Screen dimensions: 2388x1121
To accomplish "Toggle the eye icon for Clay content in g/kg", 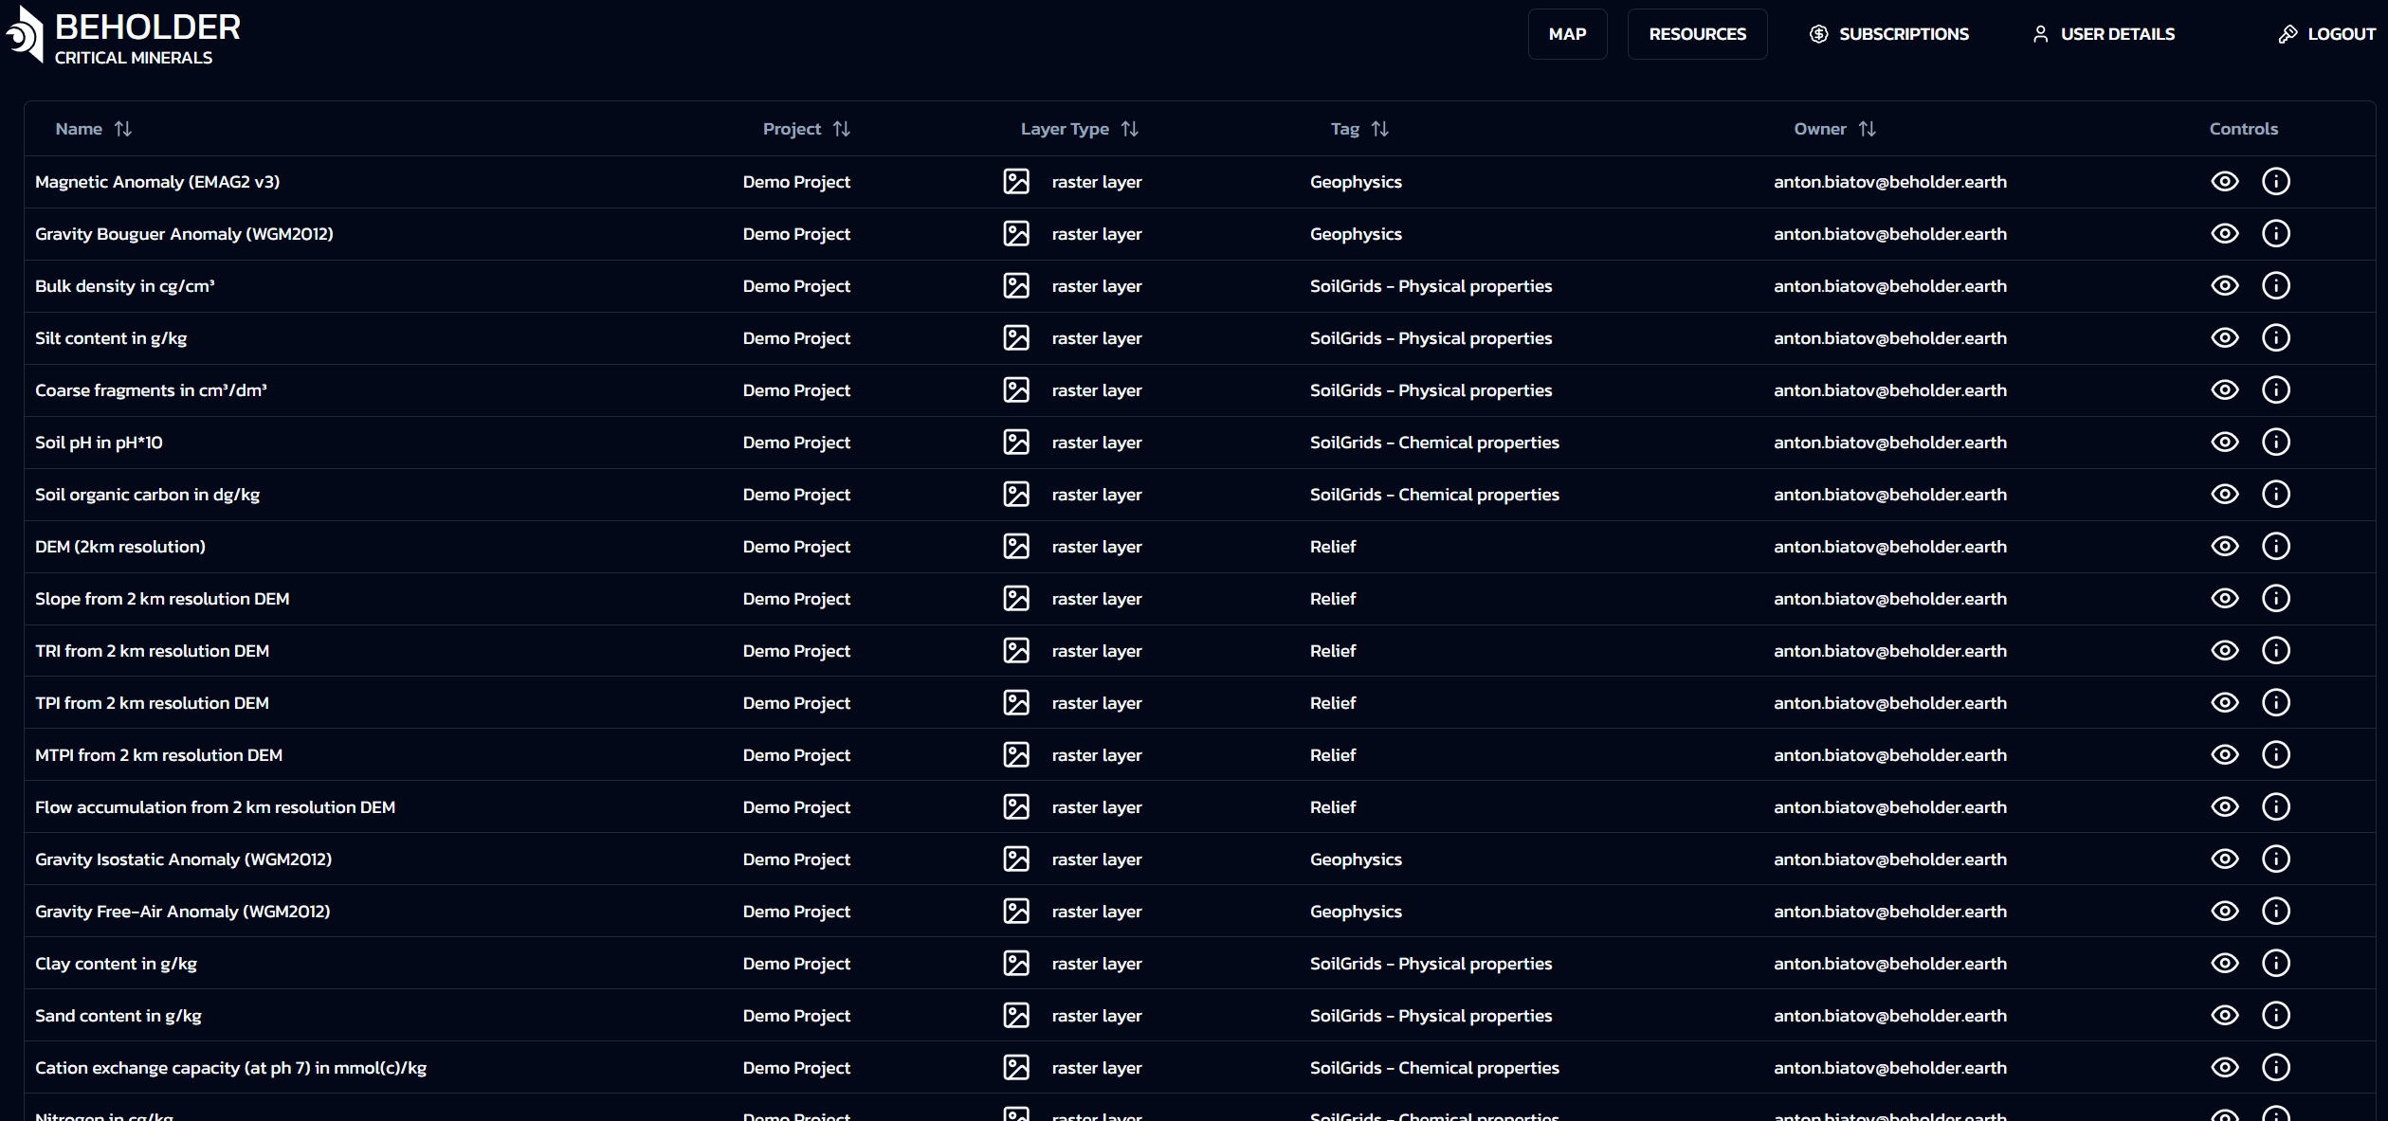I will [2225, 963].
